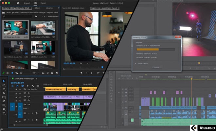216x131 pixels.
Task: Open the Effects panel tab
Action: click(x=38, y=7)
